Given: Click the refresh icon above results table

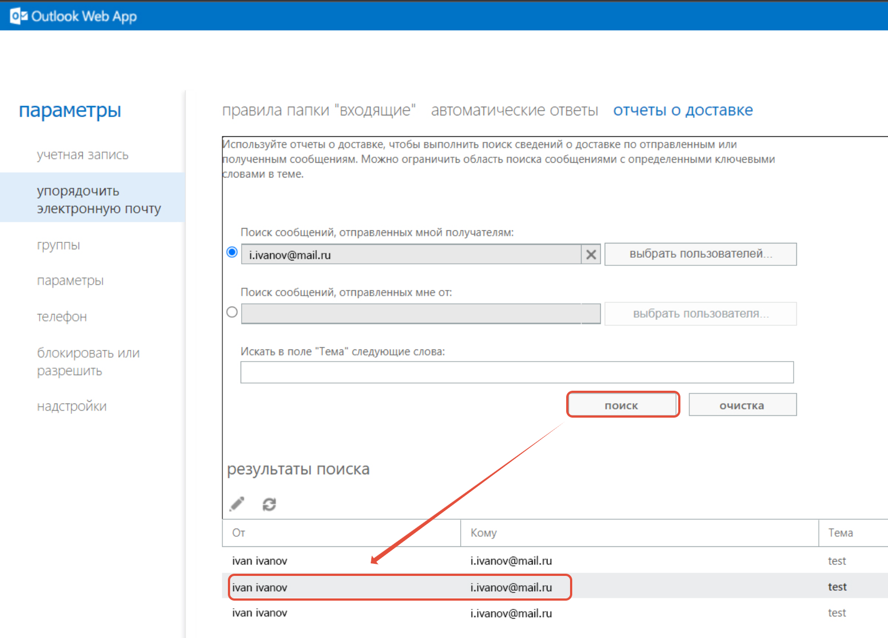Looking at the screenshot, I should pos(269,504).
